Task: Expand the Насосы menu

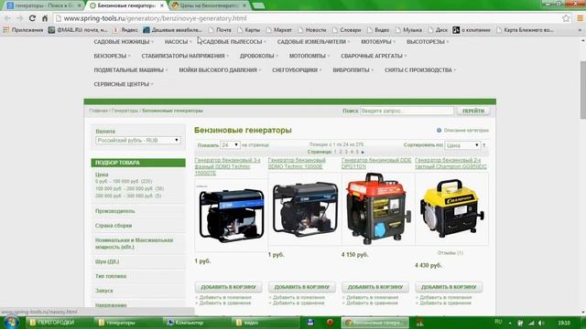Action: coord(178,42)
